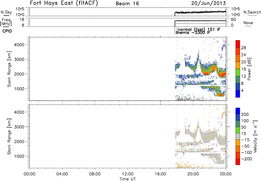The width and height of the screenshot is (261, 181).
Task: Click the velocity panel 'Slant Range [km]' label
Action: pos(9,137)
